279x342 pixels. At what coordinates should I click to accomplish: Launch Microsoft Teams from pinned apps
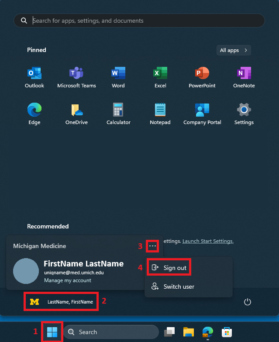pos(76,77)
